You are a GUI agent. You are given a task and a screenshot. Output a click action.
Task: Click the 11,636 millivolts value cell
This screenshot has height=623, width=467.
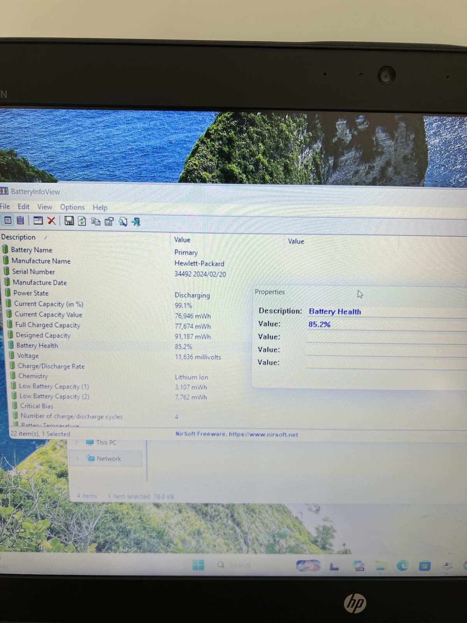pyautogui.click(x=198, y=357)
